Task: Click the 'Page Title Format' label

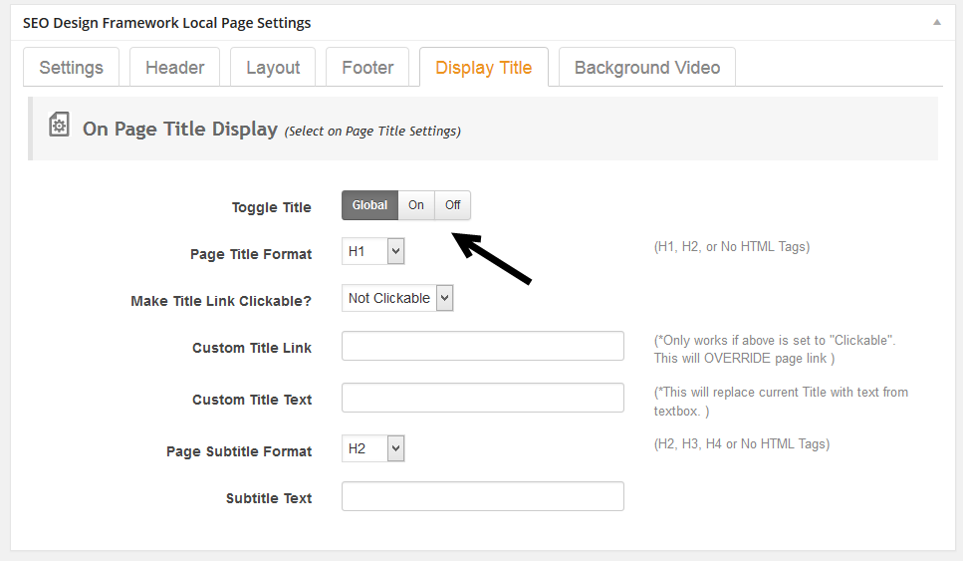Action: (251, 254)
